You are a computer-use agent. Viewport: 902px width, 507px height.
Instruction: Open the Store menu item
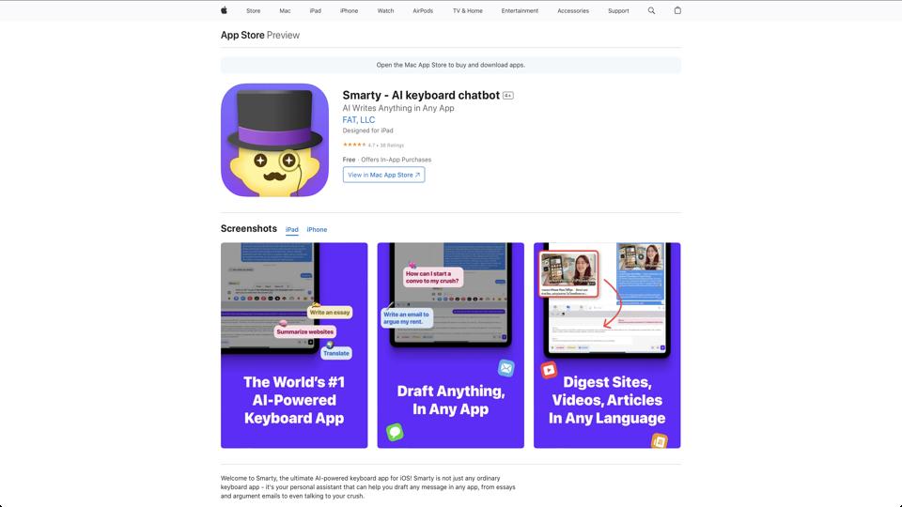253,11
